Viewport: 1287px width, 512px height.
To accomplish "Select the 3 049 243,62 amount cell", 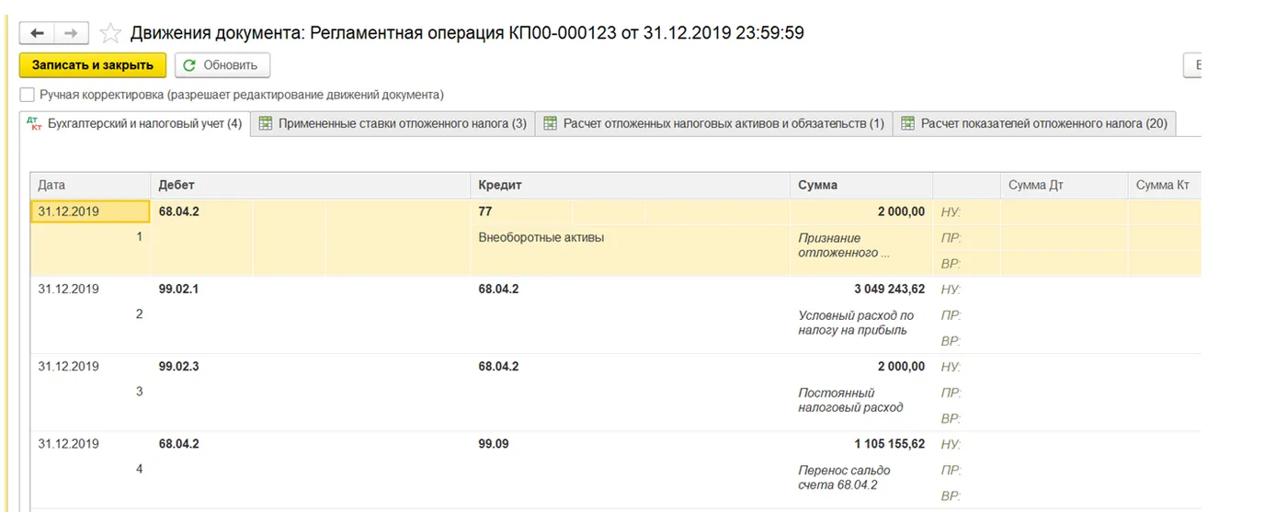I will coord(888,289).
